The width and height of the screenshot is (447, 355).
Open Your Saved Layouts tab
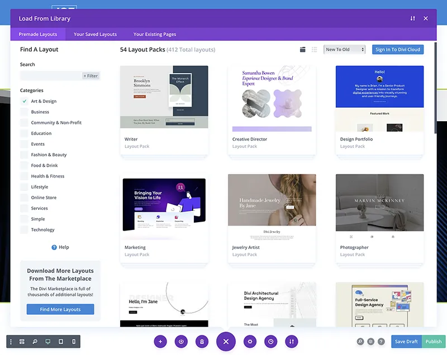95,34
